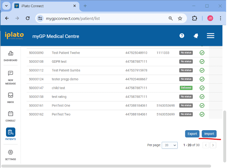Image resolution: width=227 pixels, height=168 pixels.
Task: Go to next page of patients
Action: click(x=213, y=145)
